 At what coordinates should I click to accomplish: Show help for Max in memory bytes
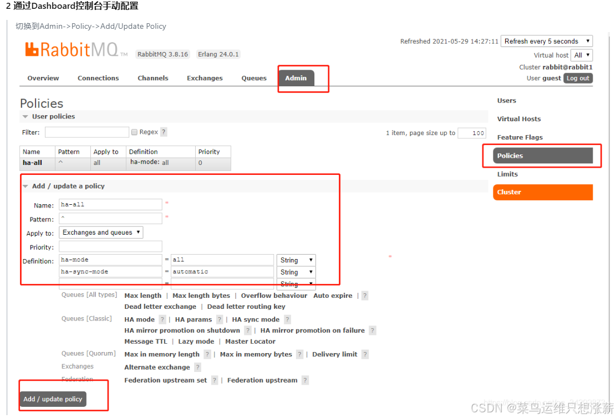(300, 355)
